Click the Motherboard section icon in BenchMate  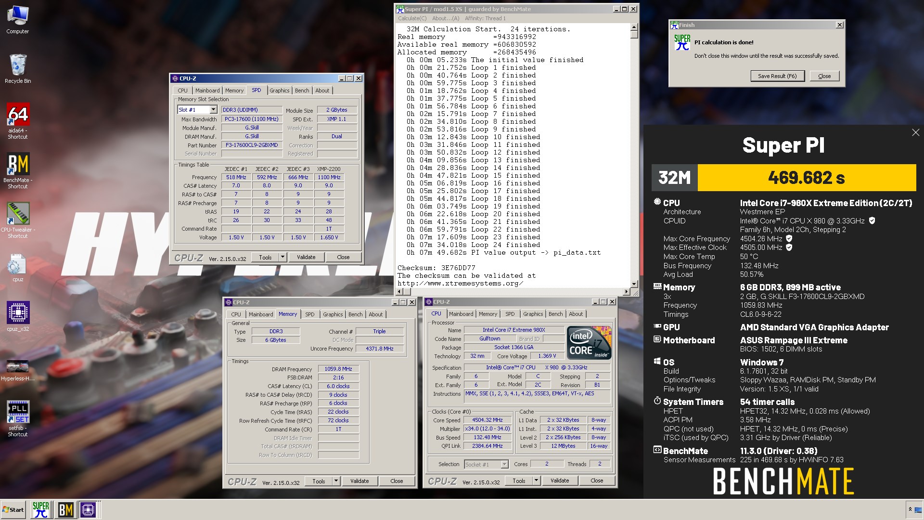click(657, 339)
